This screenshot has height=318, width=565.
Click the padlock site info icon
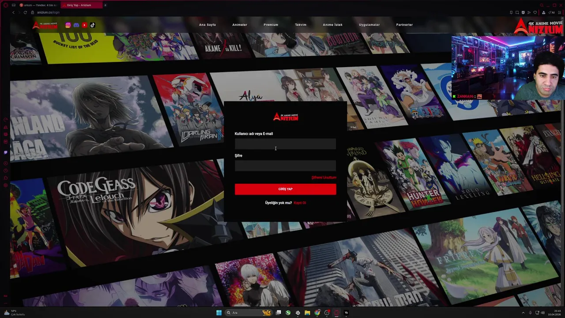tap(33, 12)
